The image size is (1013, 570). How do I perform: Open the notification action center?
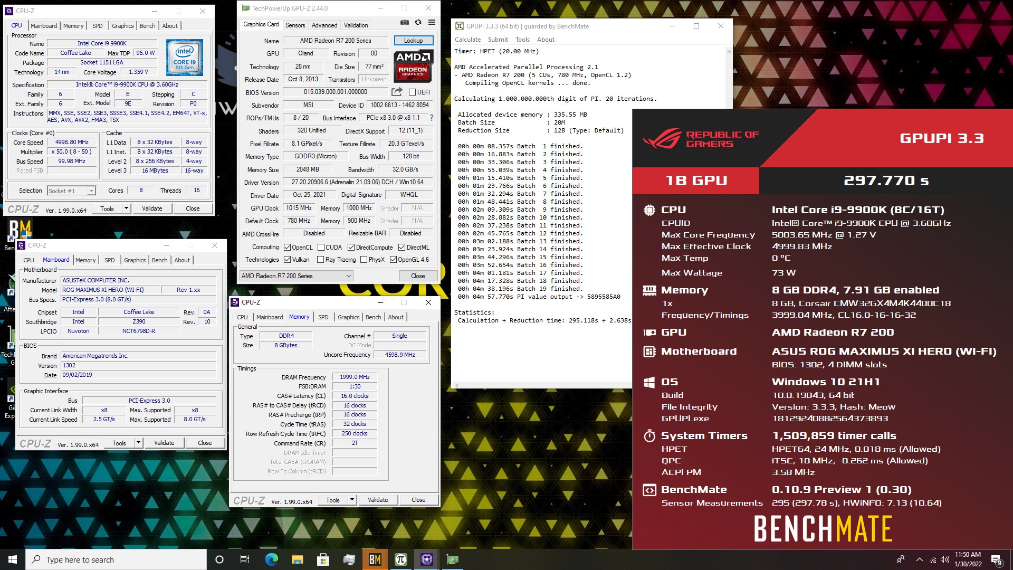[996, 560]
